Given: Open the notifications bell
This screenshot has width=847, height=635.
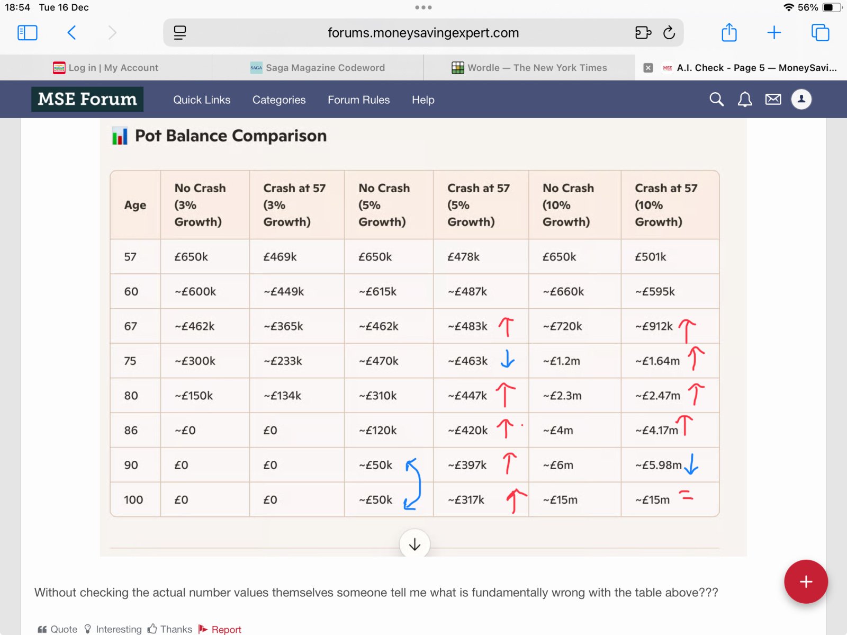Looking at the screenshot, I should click(x=745, y=99).
